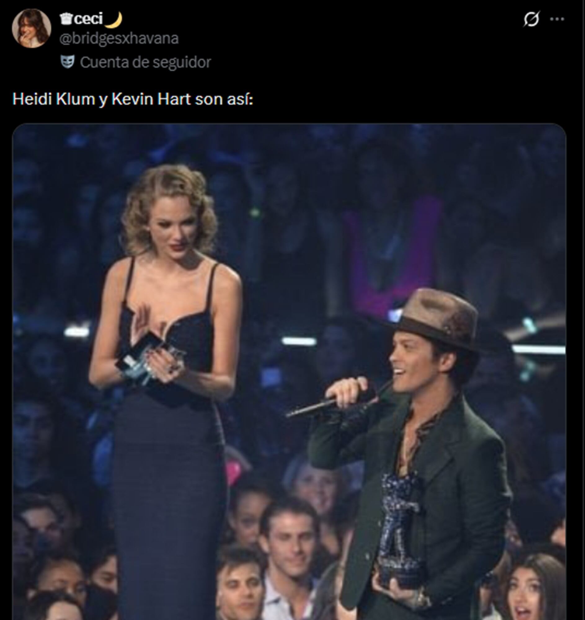
Task: Open the three-dot more options menu
Action: point(557,19)
